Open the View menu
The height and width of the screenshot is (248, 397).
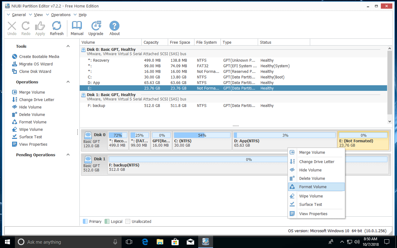(x=38, y=15)
